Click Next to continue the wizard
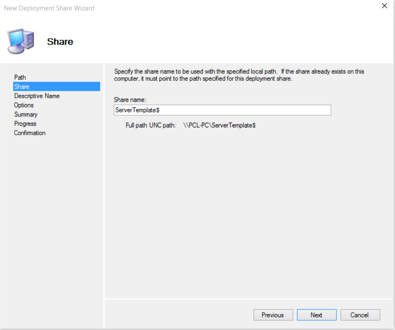 point(316,315)
